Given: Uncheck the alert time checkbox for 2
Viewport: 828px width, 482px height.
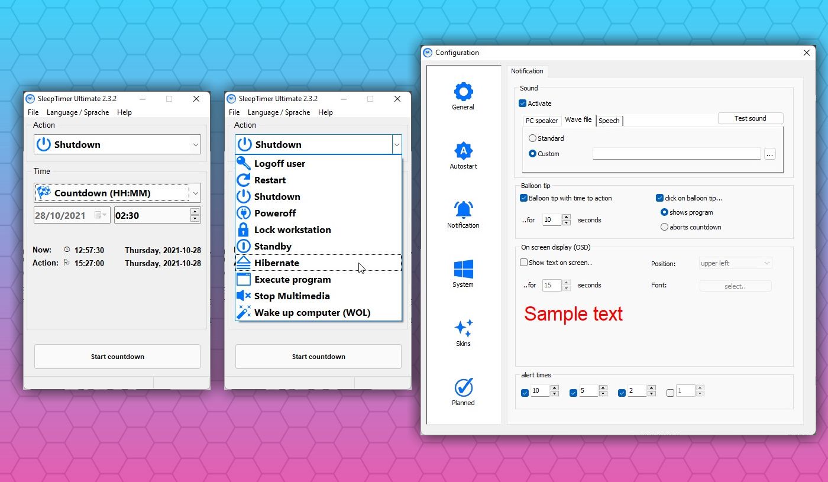Looking at the screenshot, I should tap(622, 393).
